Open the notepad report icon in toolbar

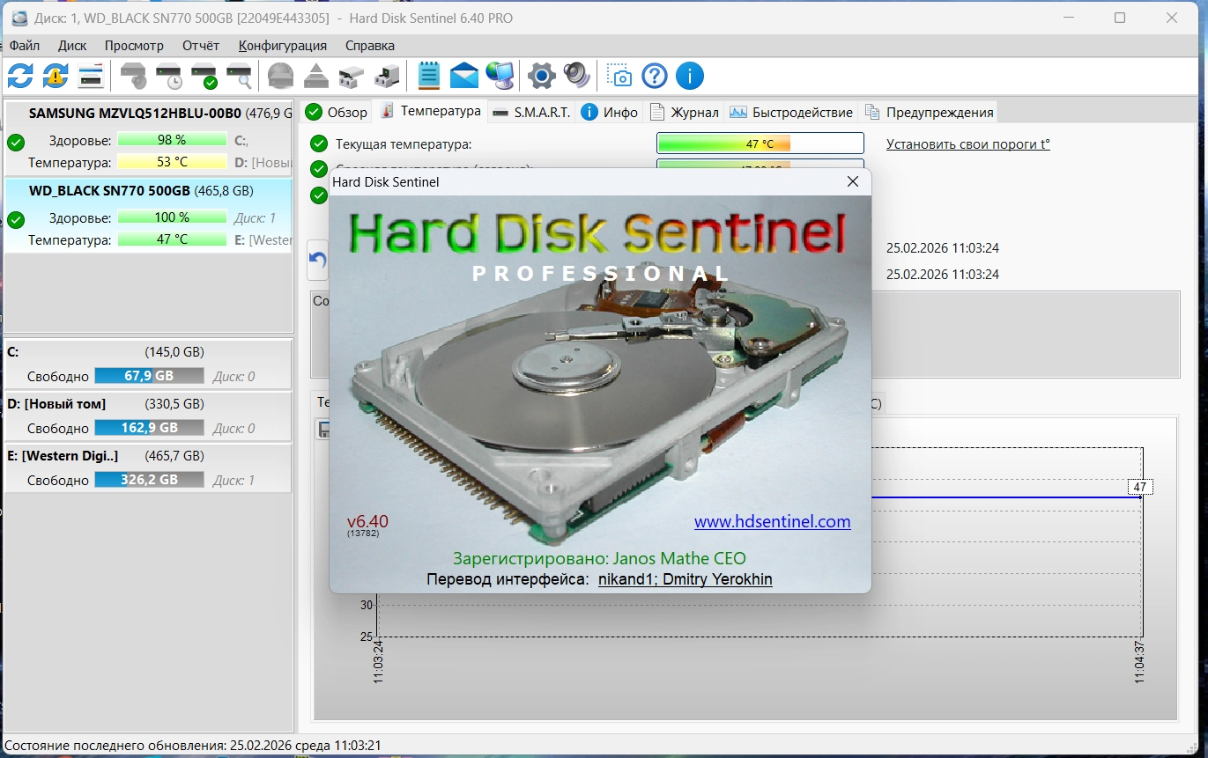coord(428,76)
